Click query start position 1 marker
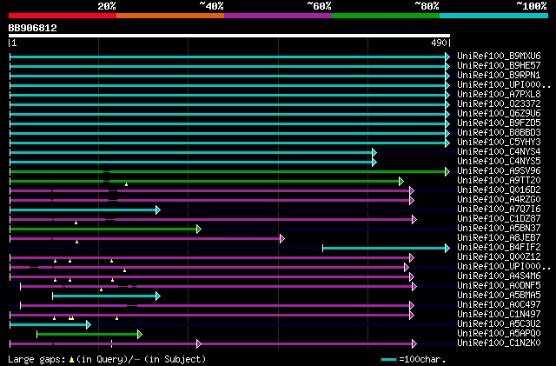 click(x=12, y=43)
